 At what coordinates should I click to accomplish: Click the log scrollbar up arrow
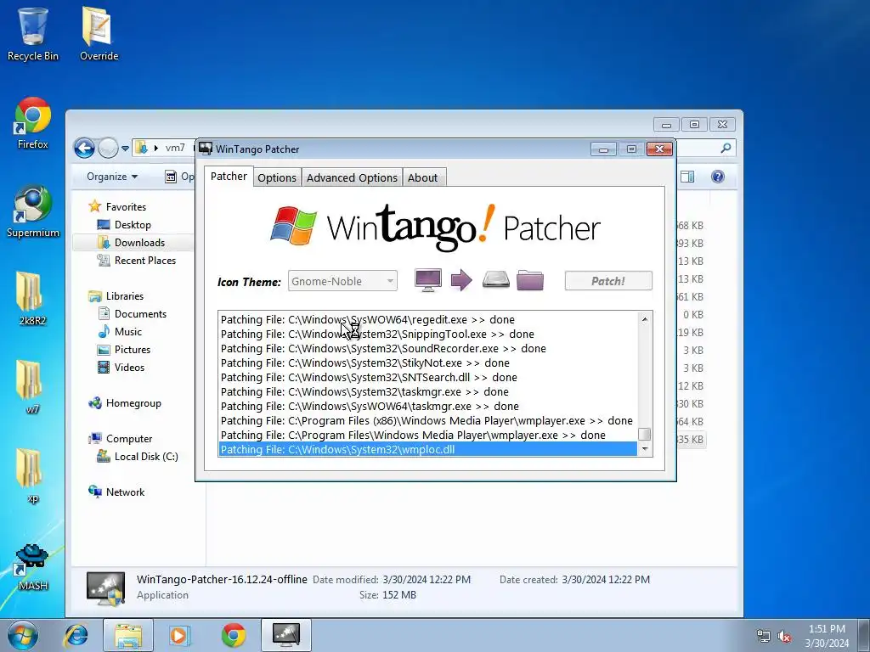645,319
